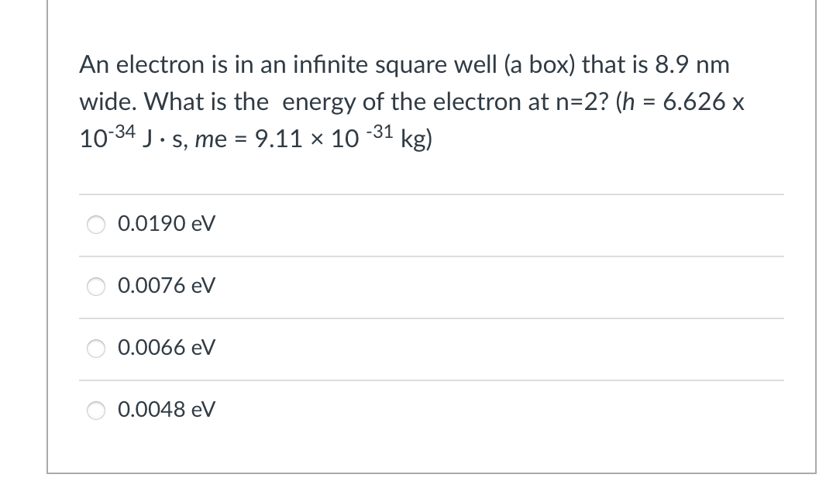Select the 0.0048 eV radio button
This screenshot has height=502, width=826.
click(95, 411)
